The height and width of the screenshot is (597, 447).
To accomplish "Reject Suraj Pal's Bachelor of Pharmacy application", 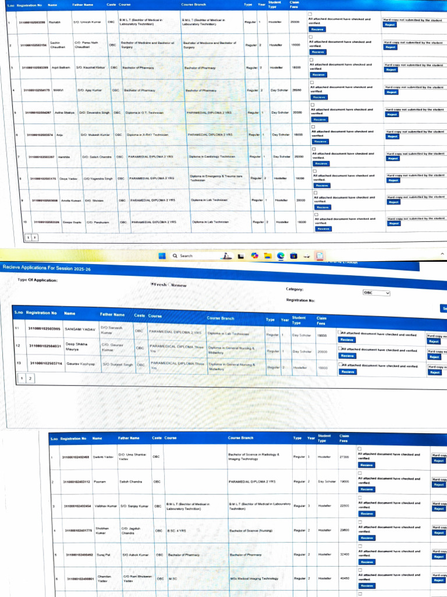I will tap(439, 557).
